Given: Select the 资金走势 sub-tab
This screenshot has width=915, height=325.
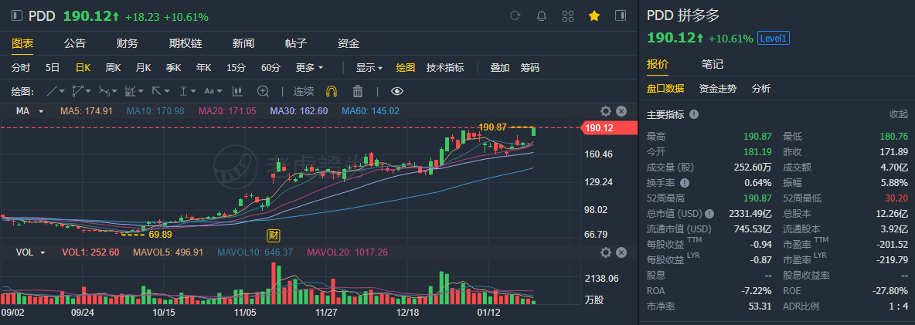Looking at the screenshot, I should [718, 89].
